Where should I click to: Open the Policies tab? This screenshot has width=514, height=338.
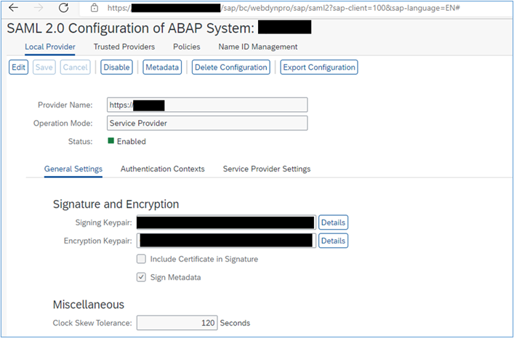coord(187,47)
